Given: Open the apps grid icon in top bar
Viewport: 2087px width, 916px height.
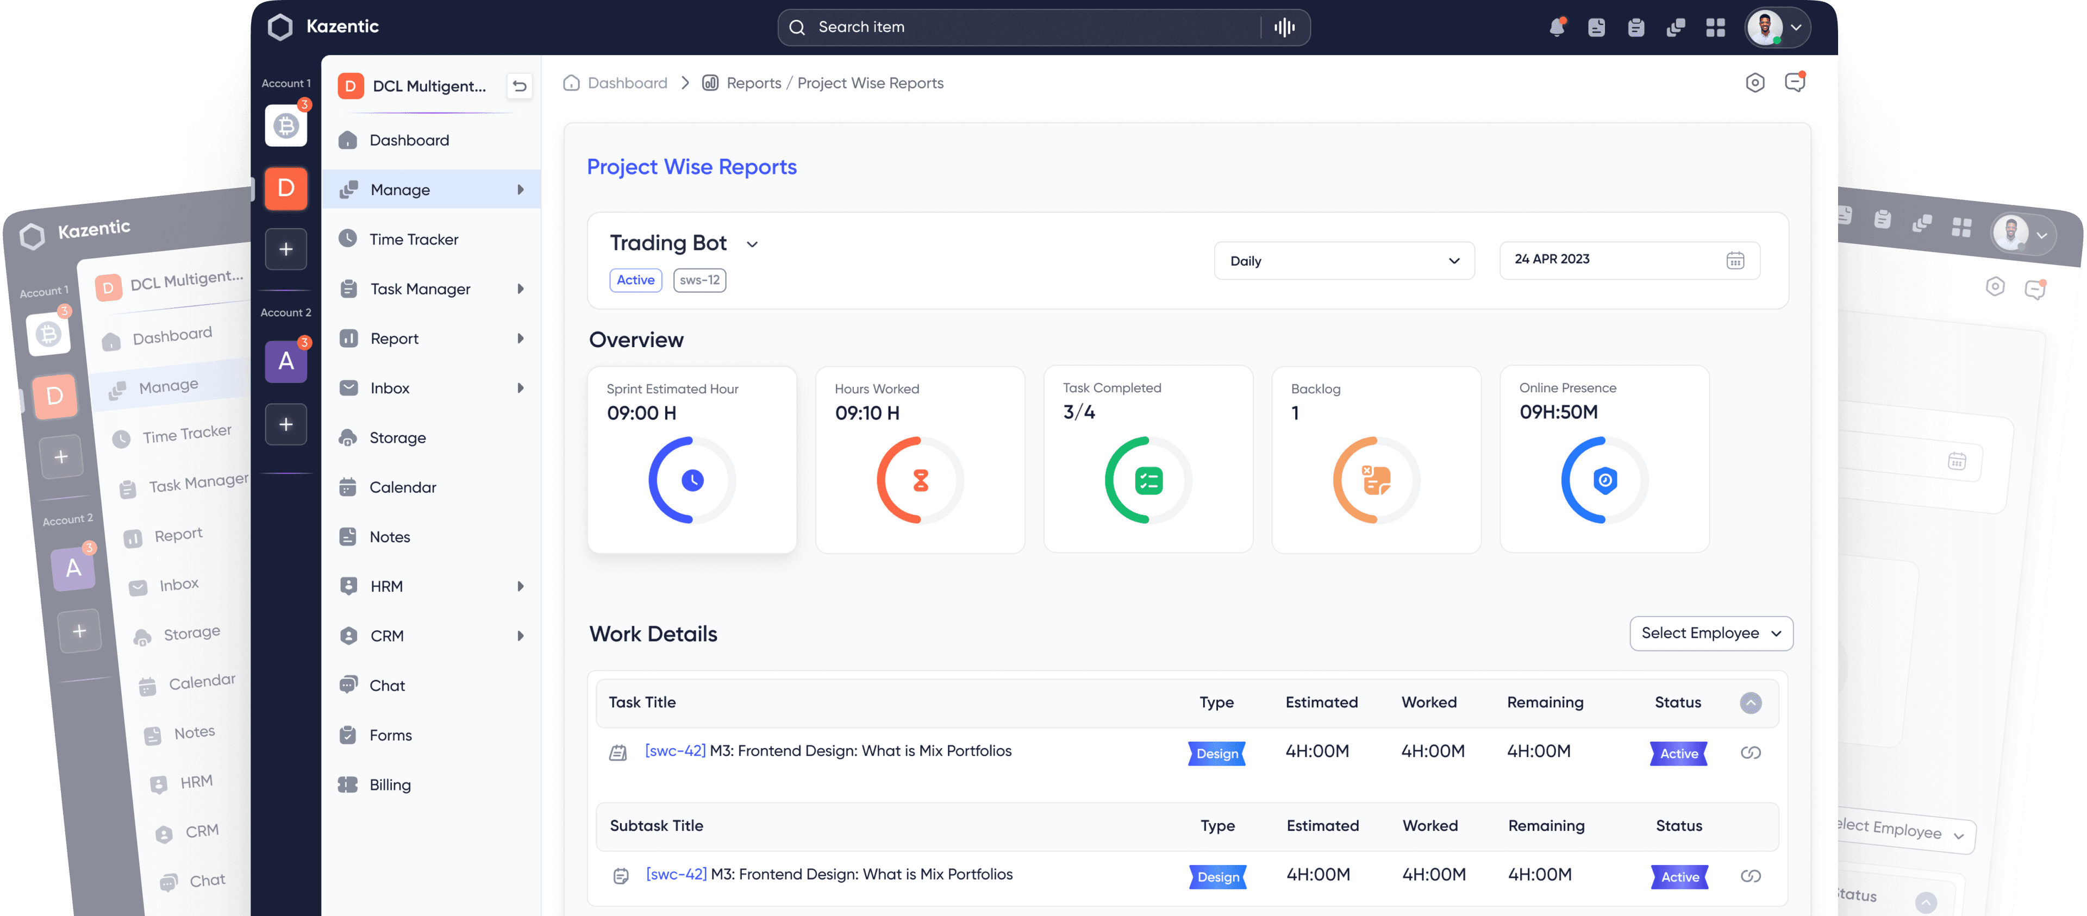Looking at the screenshot, I should 1715,28.
